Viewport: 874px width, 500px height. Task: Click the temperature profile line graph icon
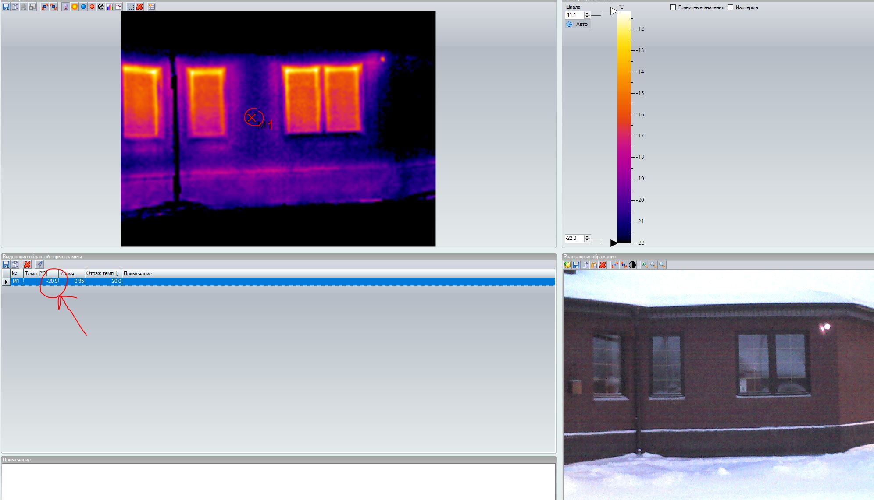(x=118, y=7)
